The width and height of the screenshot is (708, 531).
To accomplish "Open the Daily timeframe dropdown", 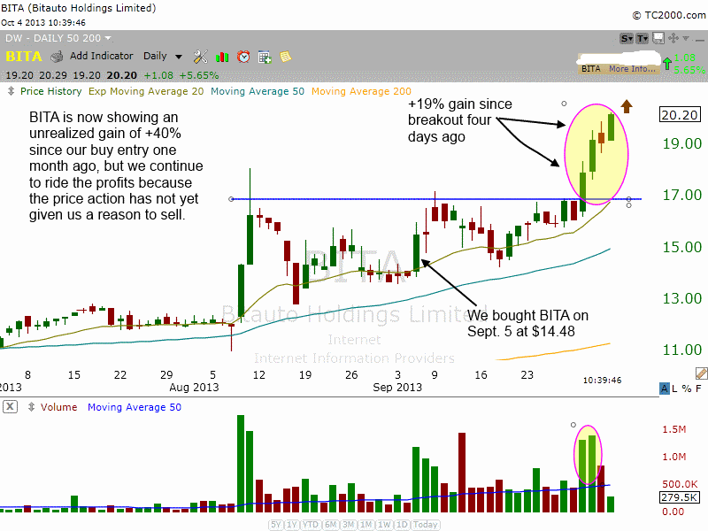I will click(163, 57).
